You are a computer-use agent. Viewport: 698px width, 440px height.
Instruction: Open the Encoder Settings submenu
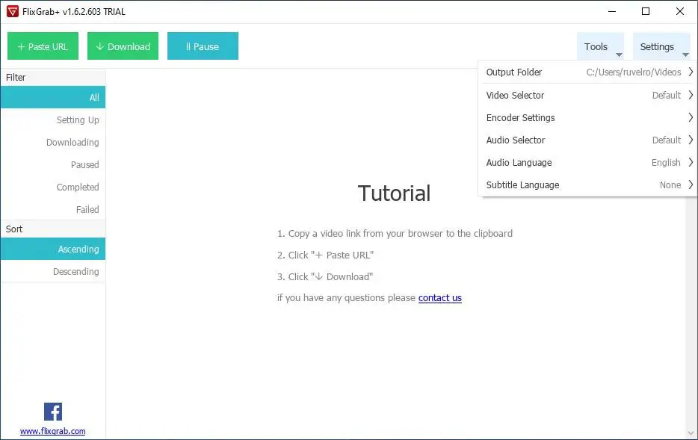tap(587, 117)
